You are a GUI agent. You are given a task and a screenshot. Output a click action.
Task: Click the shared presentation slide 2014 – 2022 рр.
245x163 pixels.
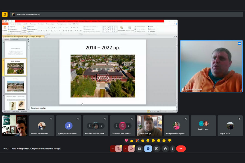tap(103, 72)
